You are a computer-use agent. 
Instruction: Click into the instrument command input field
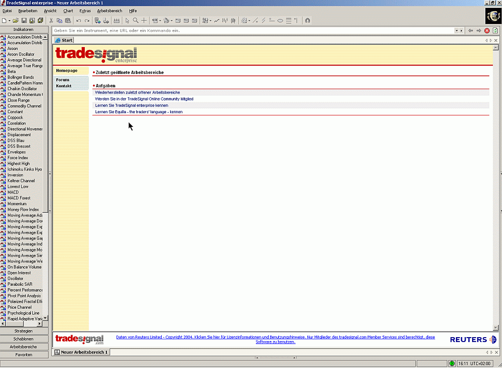253,31
